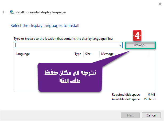The width and height of the screenshot is (164, 121).
Task: Sort by the Size column header
Action: point(91,54)
